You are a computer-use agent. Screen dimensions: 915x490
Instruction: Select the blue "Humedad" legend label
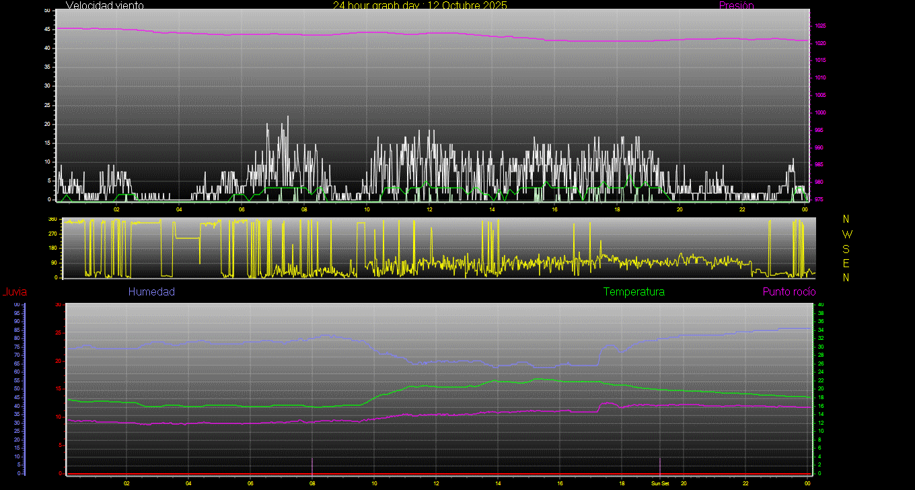coord(151,292)
